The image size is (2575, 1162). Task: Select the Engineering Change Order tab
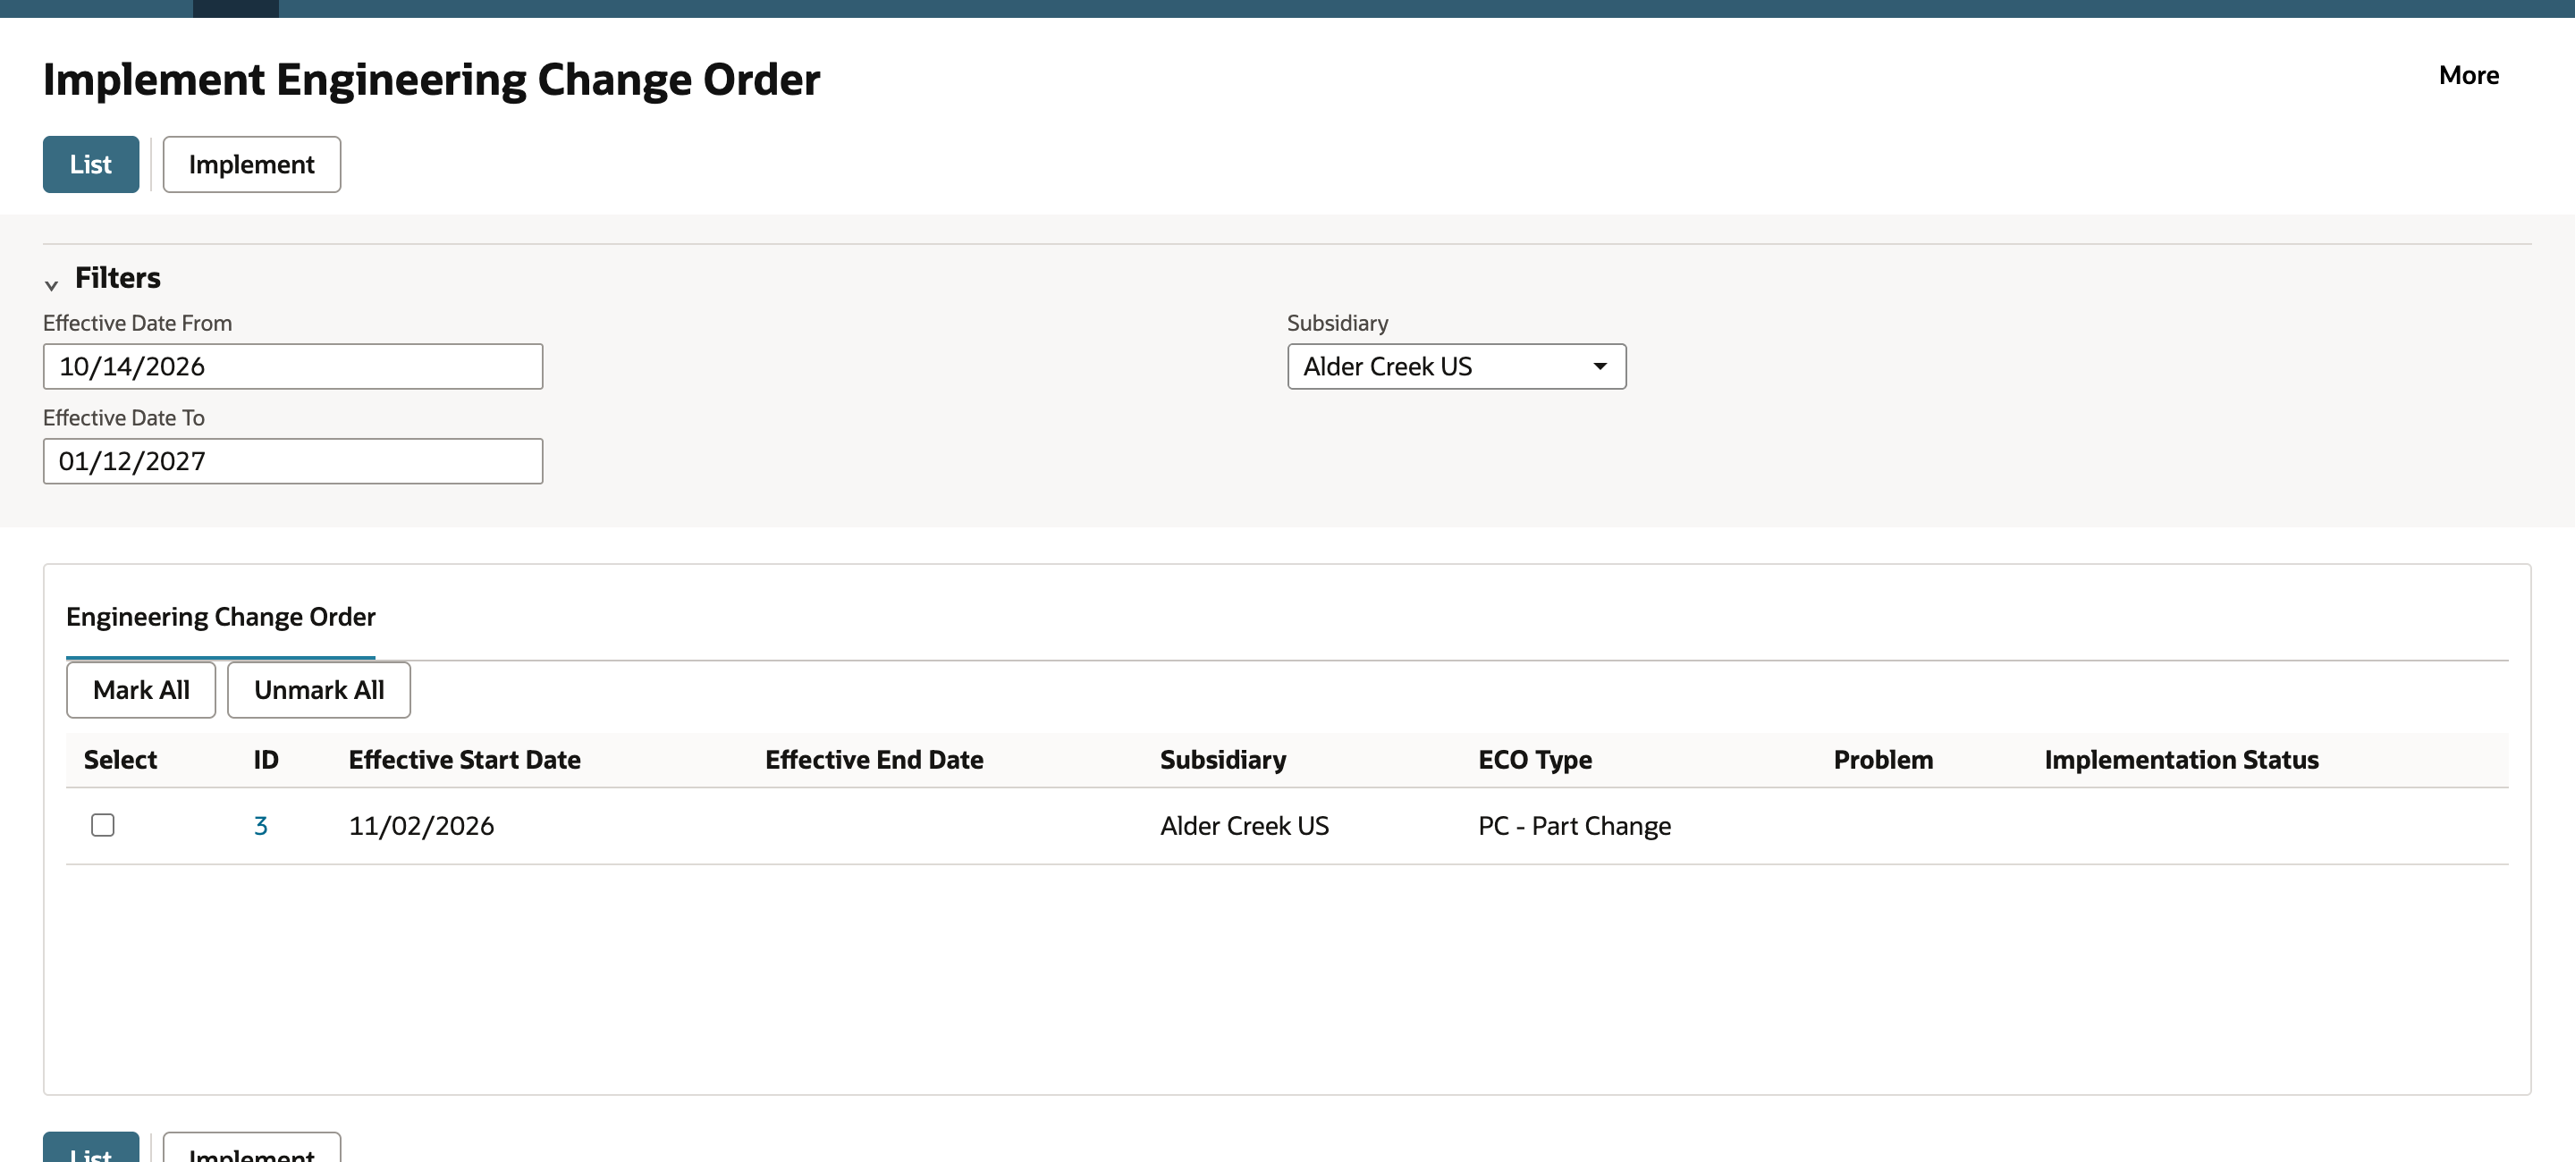click(221, 618)
